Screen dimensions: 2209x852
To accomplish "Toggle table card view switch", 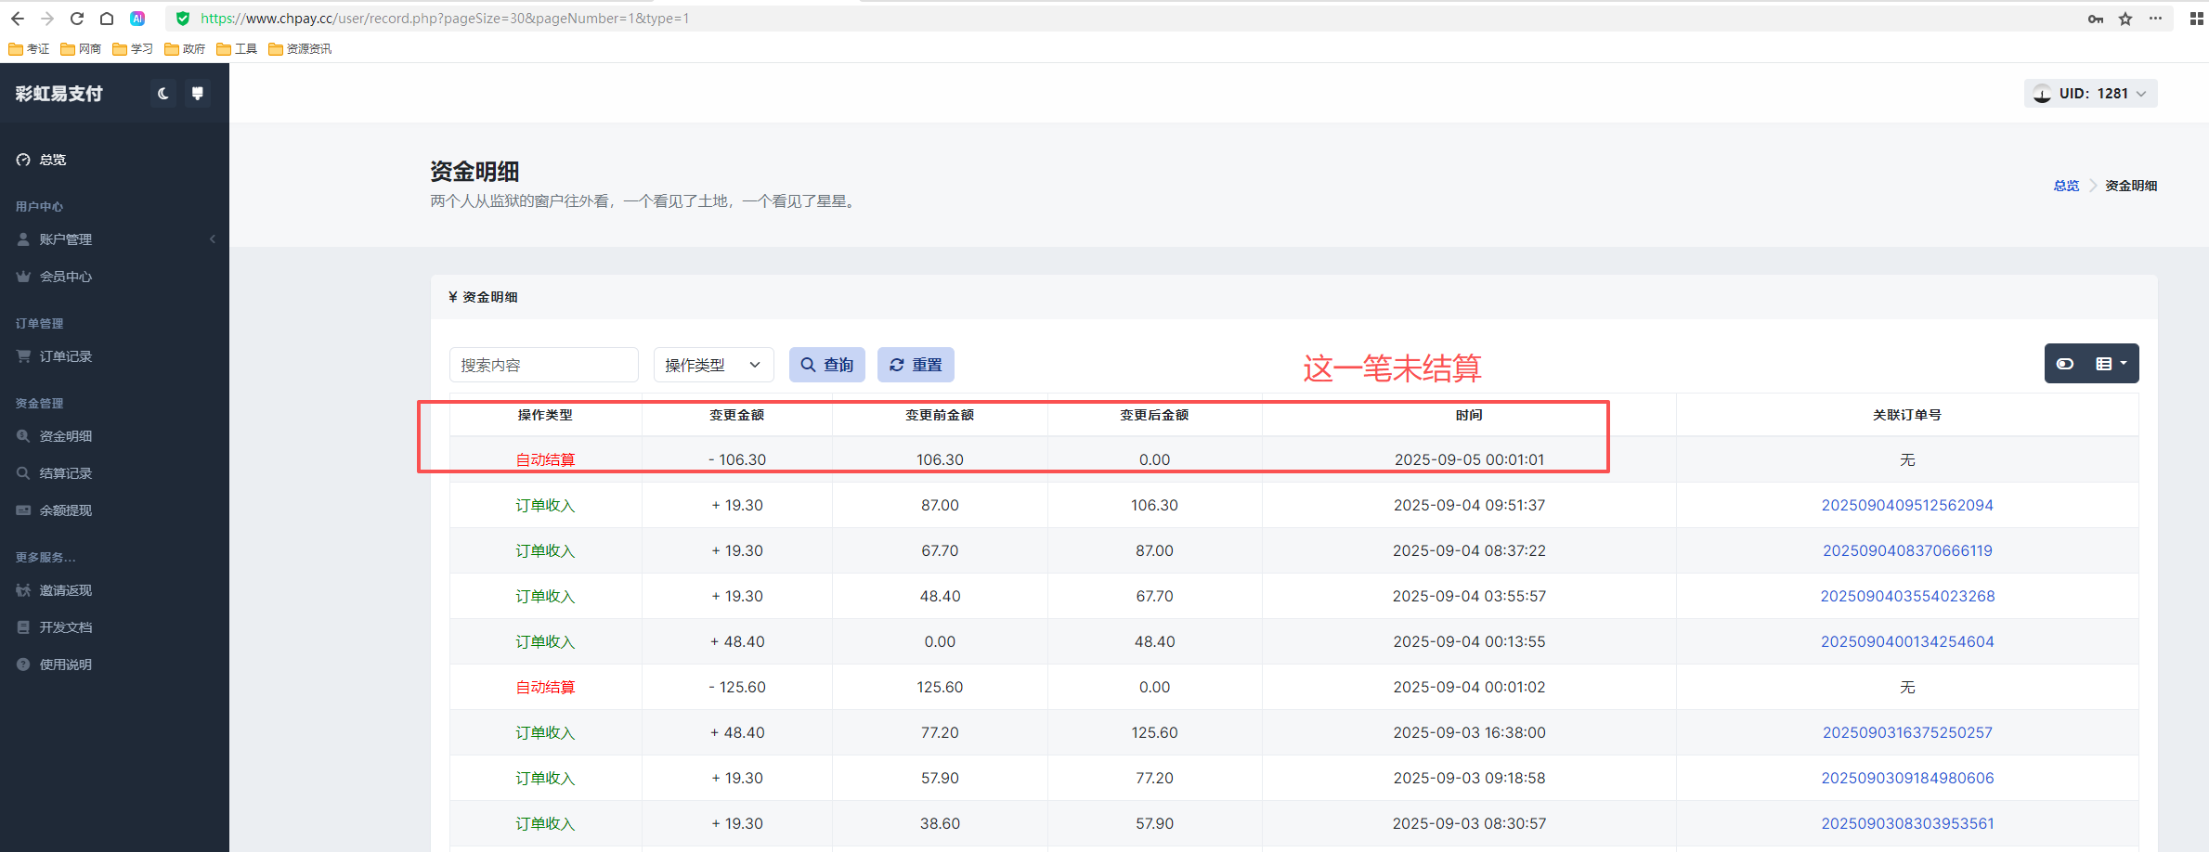I will (x=2065, y=364).
